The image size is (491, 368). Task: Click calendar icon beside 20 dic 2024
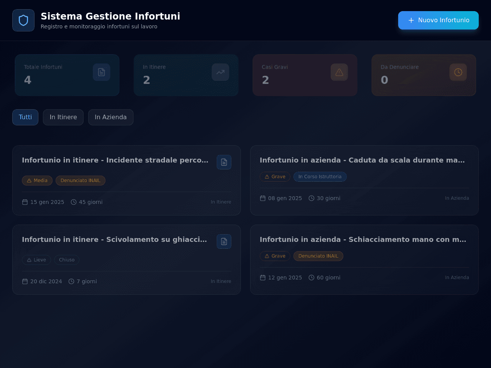click(25, 281)
